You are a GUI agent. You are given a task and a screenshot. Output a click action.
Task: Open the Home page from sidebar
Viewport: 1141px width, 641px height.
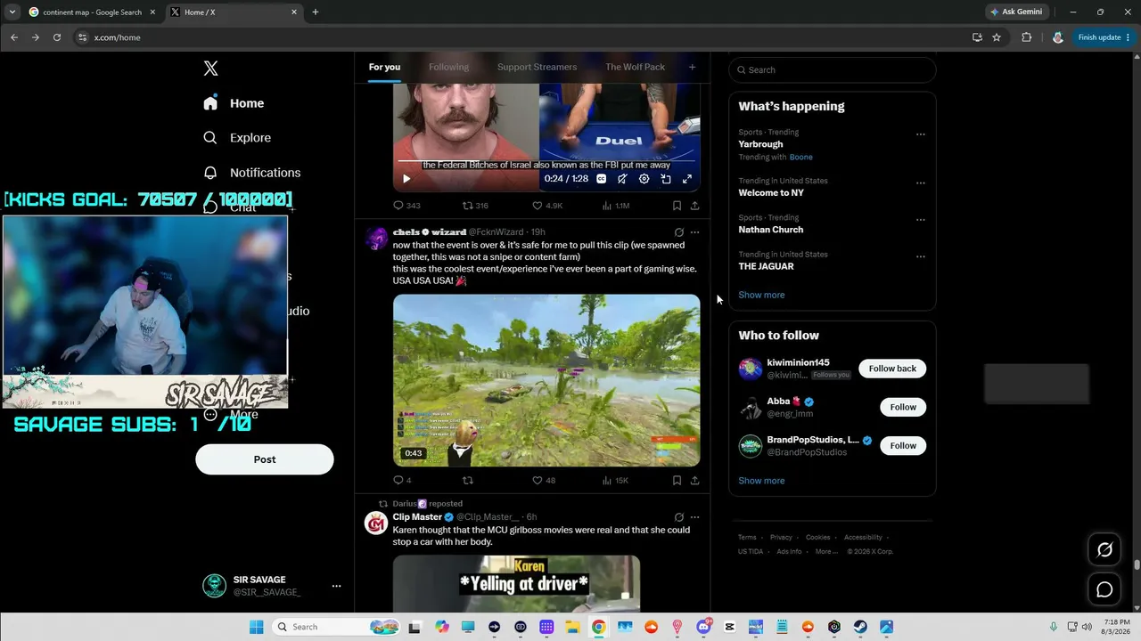click(x=234, y=103)
